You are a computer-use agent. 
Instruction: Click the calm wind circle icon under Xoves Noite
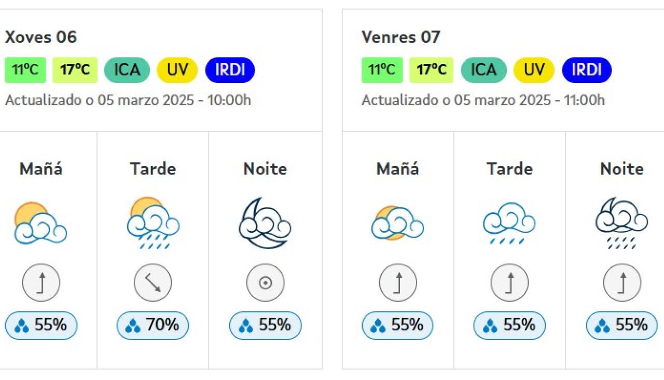point(265,282)
